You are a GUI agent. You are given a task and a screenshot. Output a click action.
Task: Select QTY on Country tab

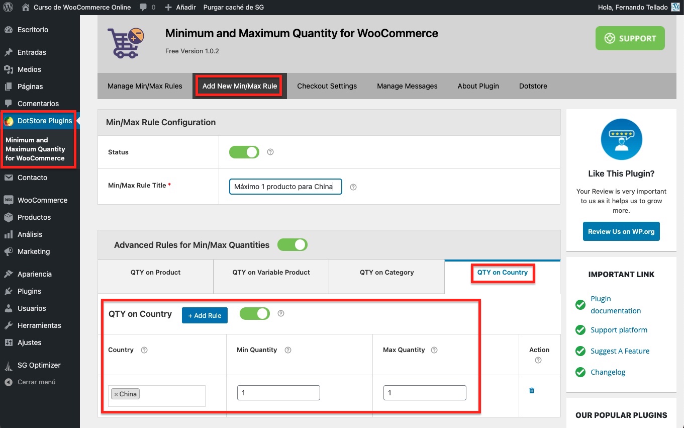[503, 277]
